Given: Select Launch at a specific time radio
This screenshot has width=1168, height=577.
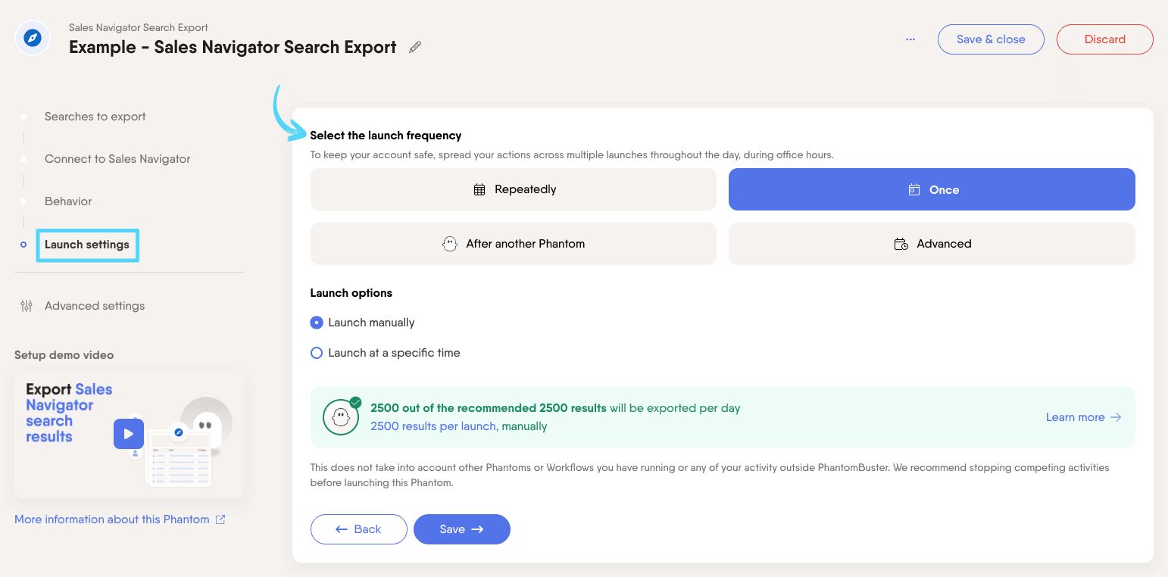Looking at the screenshot, I should click(x=317, y=353).
